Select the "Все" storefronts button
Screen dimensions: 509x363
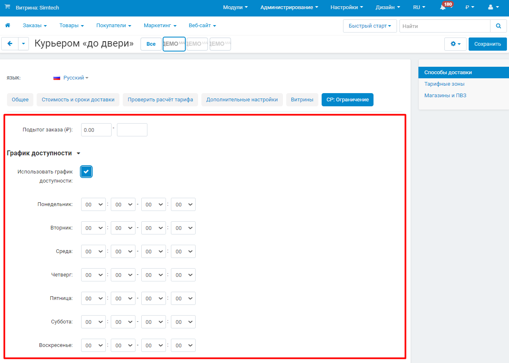click(x=151, y=44)
